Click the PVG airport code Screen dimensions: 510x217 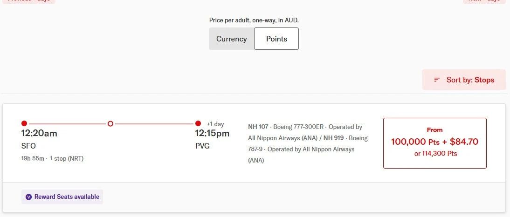coord(202,146)
